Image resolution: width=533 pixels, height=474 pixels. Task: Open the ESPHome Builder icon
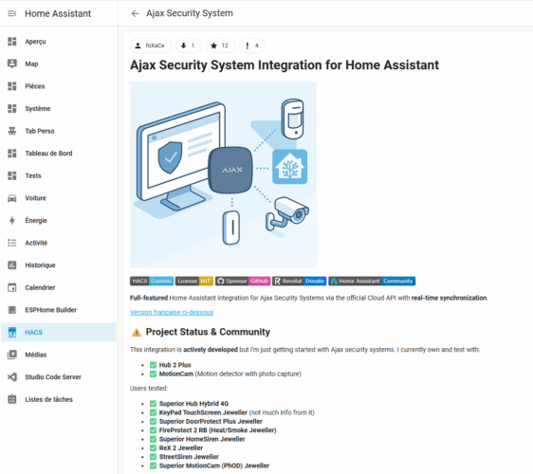tap(12, 310)
